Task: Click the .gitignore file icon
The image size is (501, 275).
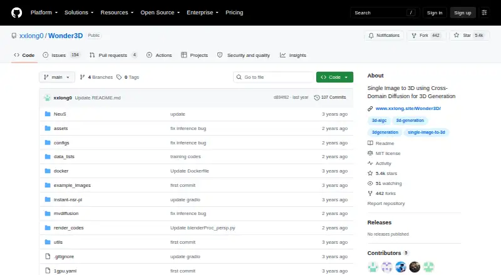Action: tap(48, 256)
